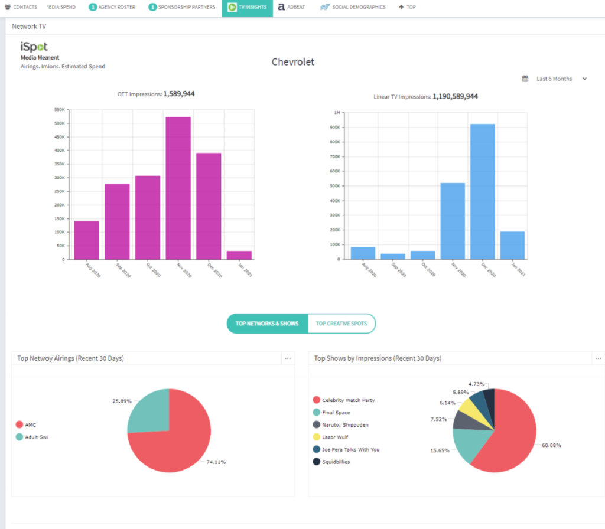This screenshot has height=529, width=605.
Task: Click the Network TV section heading
Action: (x=29, y=26)
